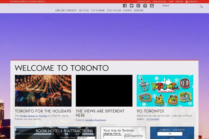Follow the 'Canada's Downtown' link
The height and width of the screenshot is (139, 209).
click(x=95, y=120)
